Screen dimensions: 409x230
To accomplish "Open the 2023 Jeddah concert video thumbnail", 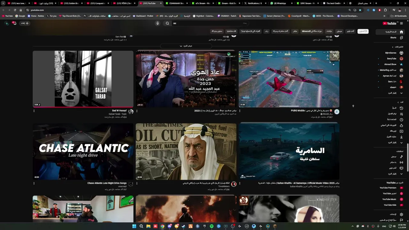I will coord(186,79).
